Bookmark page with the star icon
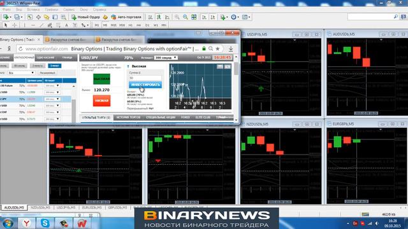The width and height of the screenshot is (408, 229). coord(217,48)
